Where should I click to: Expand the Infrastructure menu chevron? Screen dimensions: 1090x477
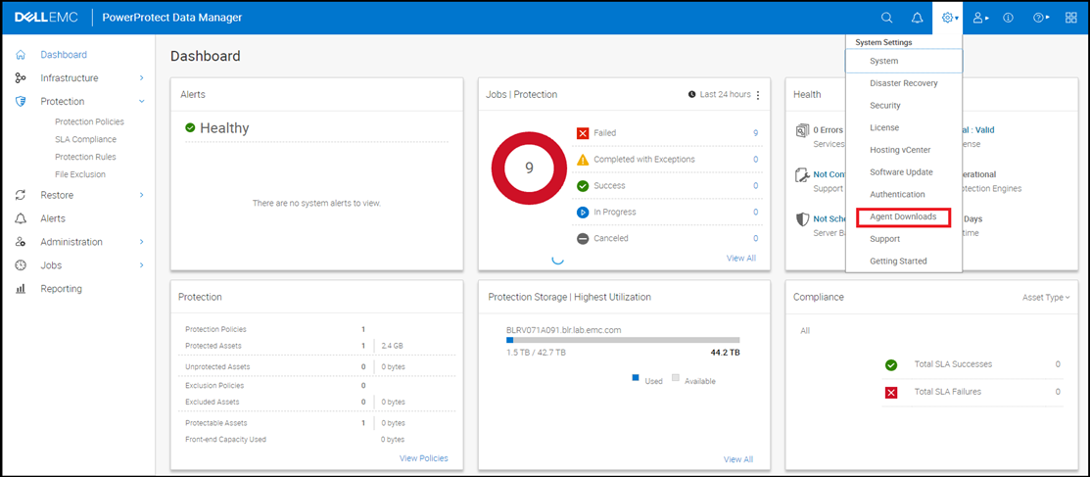point(141,78)
